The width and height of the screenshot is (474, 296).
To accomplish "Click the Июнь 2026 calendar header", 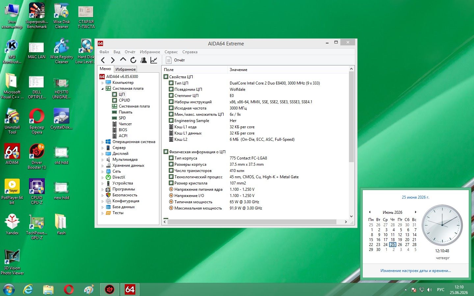I will click(392, 212).
